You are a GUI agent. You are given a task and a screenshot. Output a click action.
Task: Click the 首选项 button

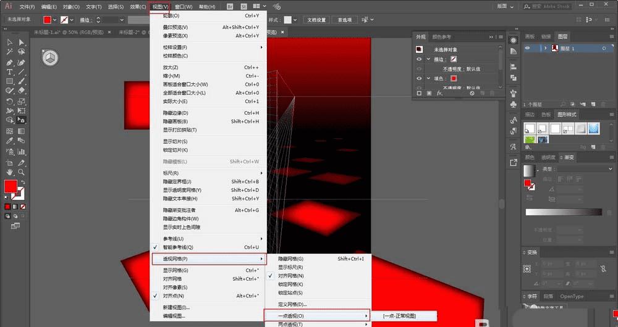click(x=344, y=20)
